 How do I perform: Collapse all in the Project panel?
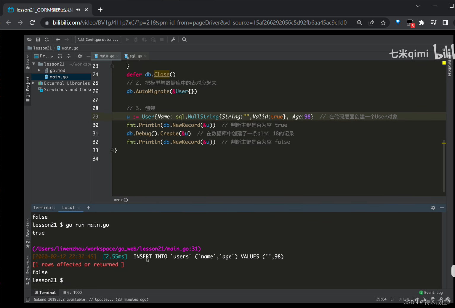[x=69, y=56]
